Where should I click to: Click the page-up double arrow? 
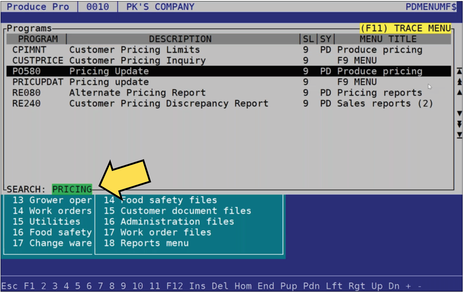tap(459, 82)
